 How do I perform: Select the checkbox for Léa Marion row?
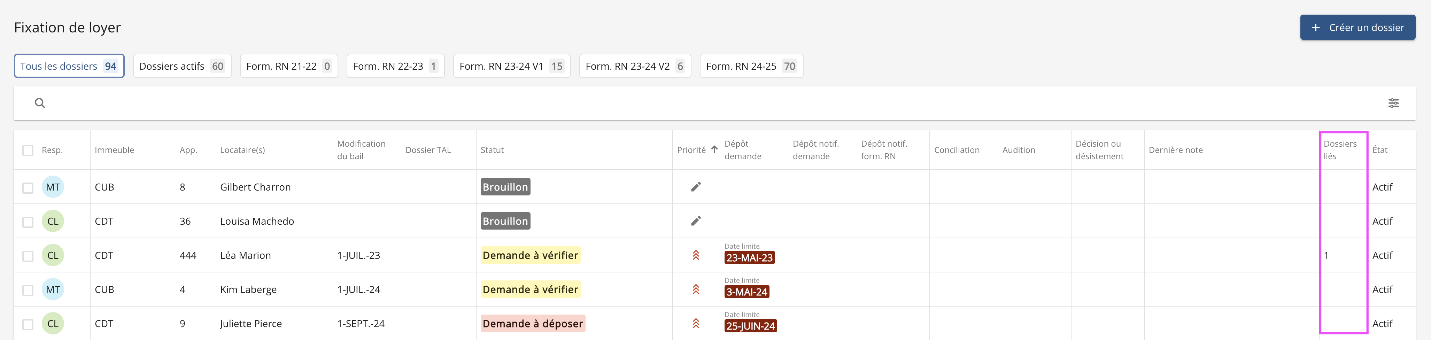click(28, 256)
